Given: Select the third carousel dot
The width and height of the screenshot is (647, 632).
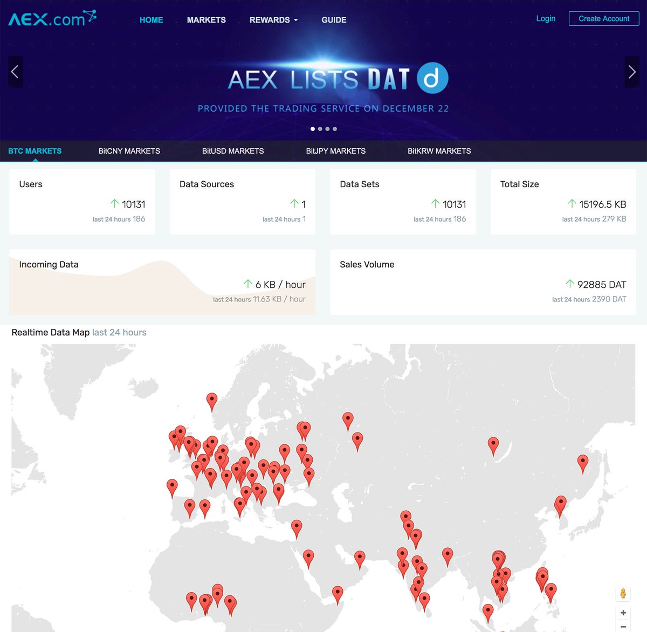Looking at the screenshot, I should coord(327,129).
